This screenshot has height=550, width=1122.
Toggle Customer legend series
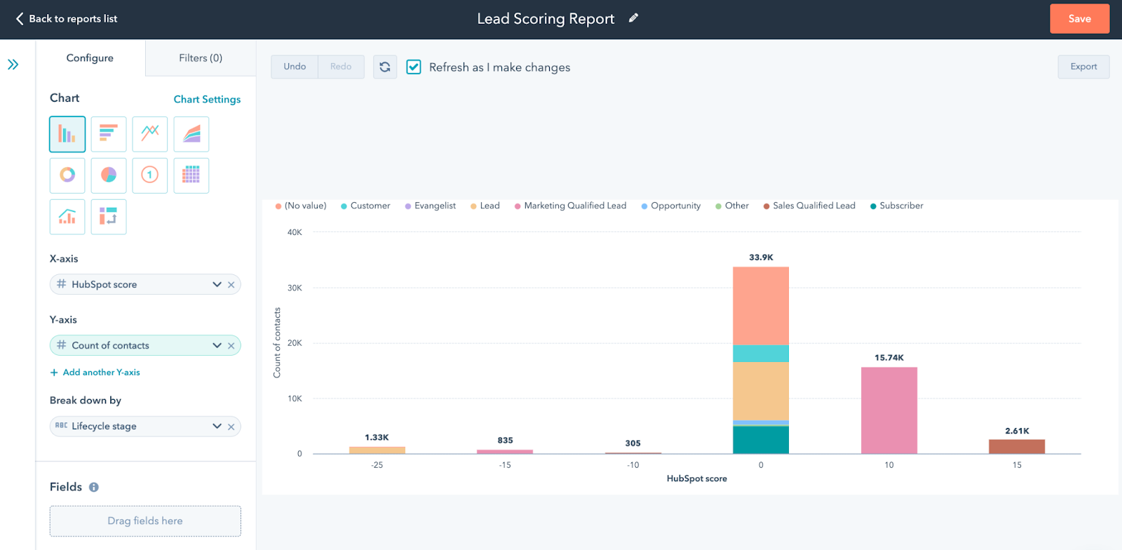click(x=365, y=206)
